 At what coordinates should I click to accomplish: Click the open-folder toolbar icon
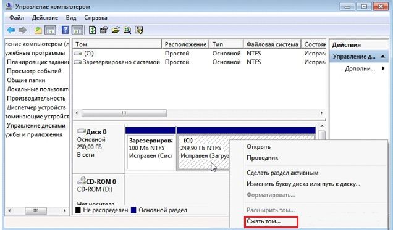[116, 30]
